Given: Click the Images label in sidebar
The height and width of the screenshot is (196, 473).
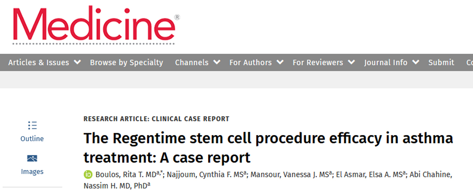Looking at the screenshot, I should [x=32, y=171].
